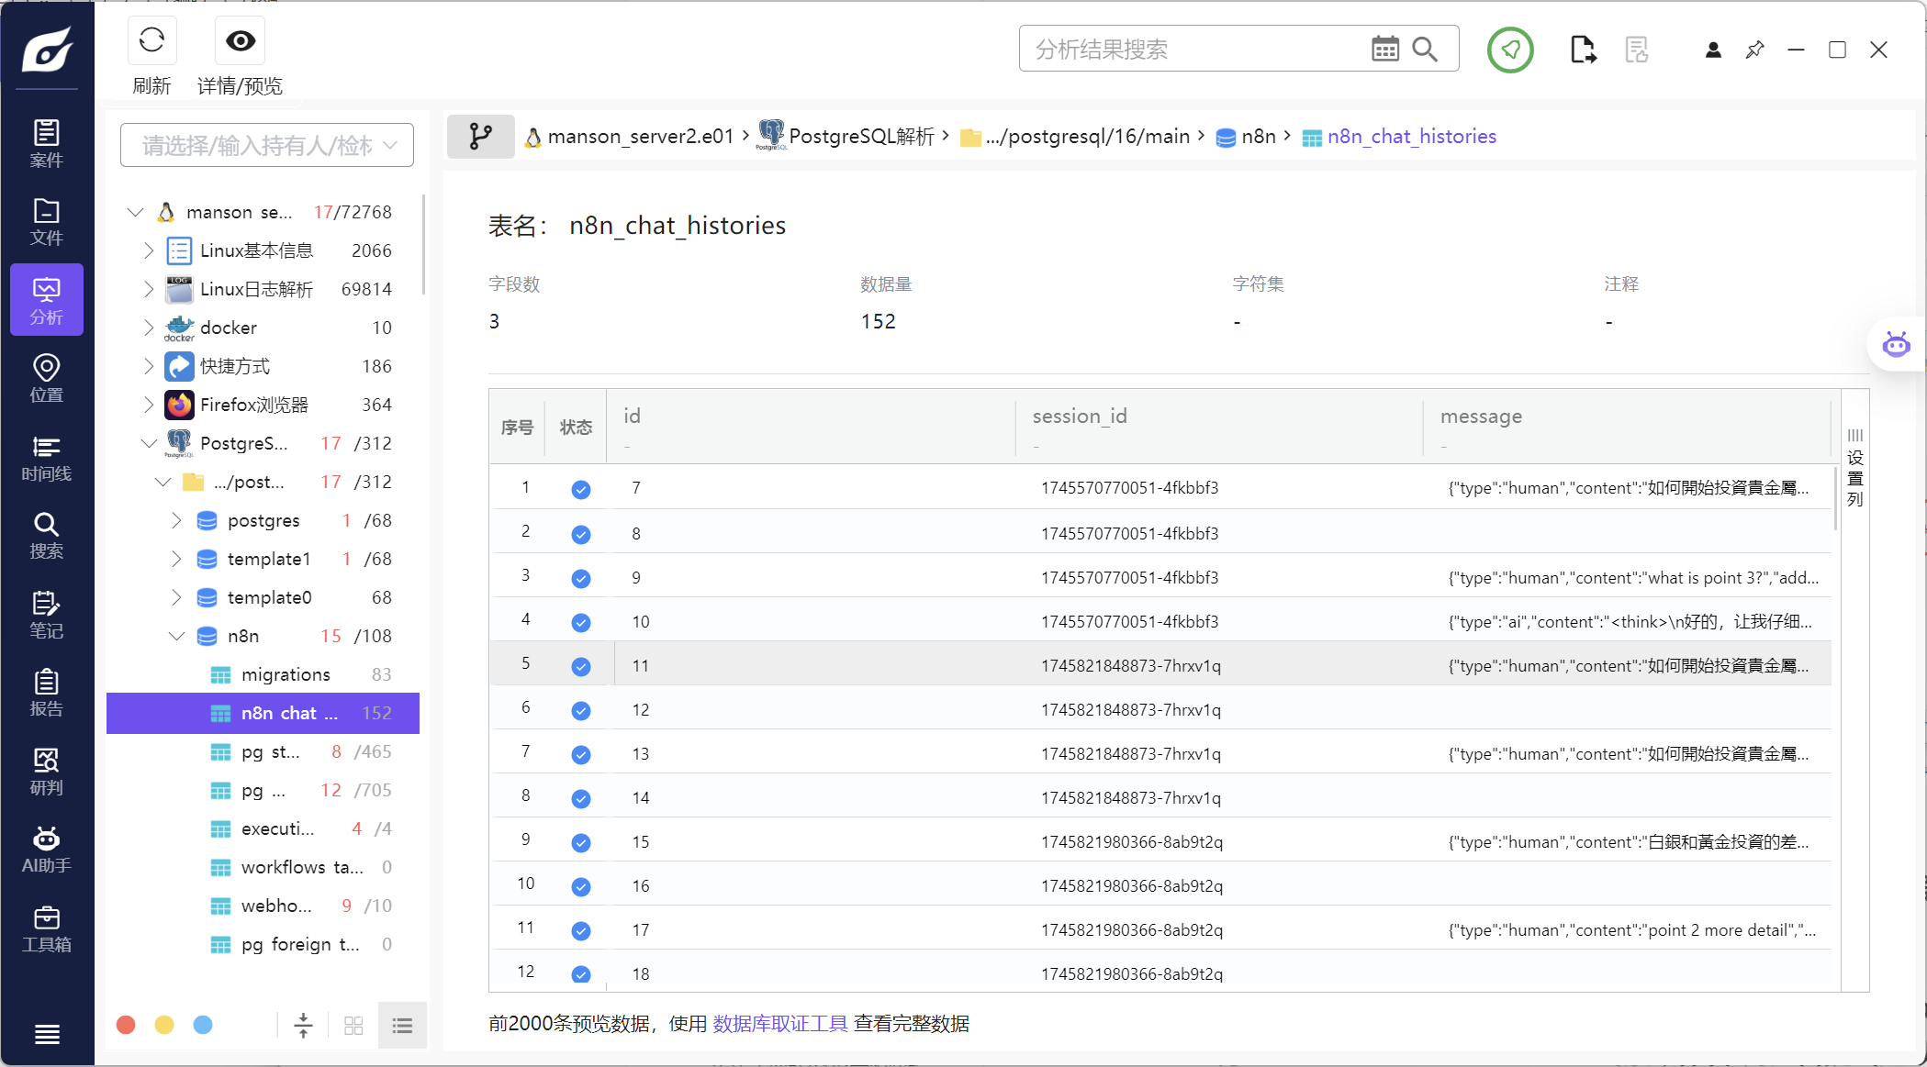Toggle the status checkbox for row 5
Viewport: 1927px width, 1067px height.
[x=580, y=667]
